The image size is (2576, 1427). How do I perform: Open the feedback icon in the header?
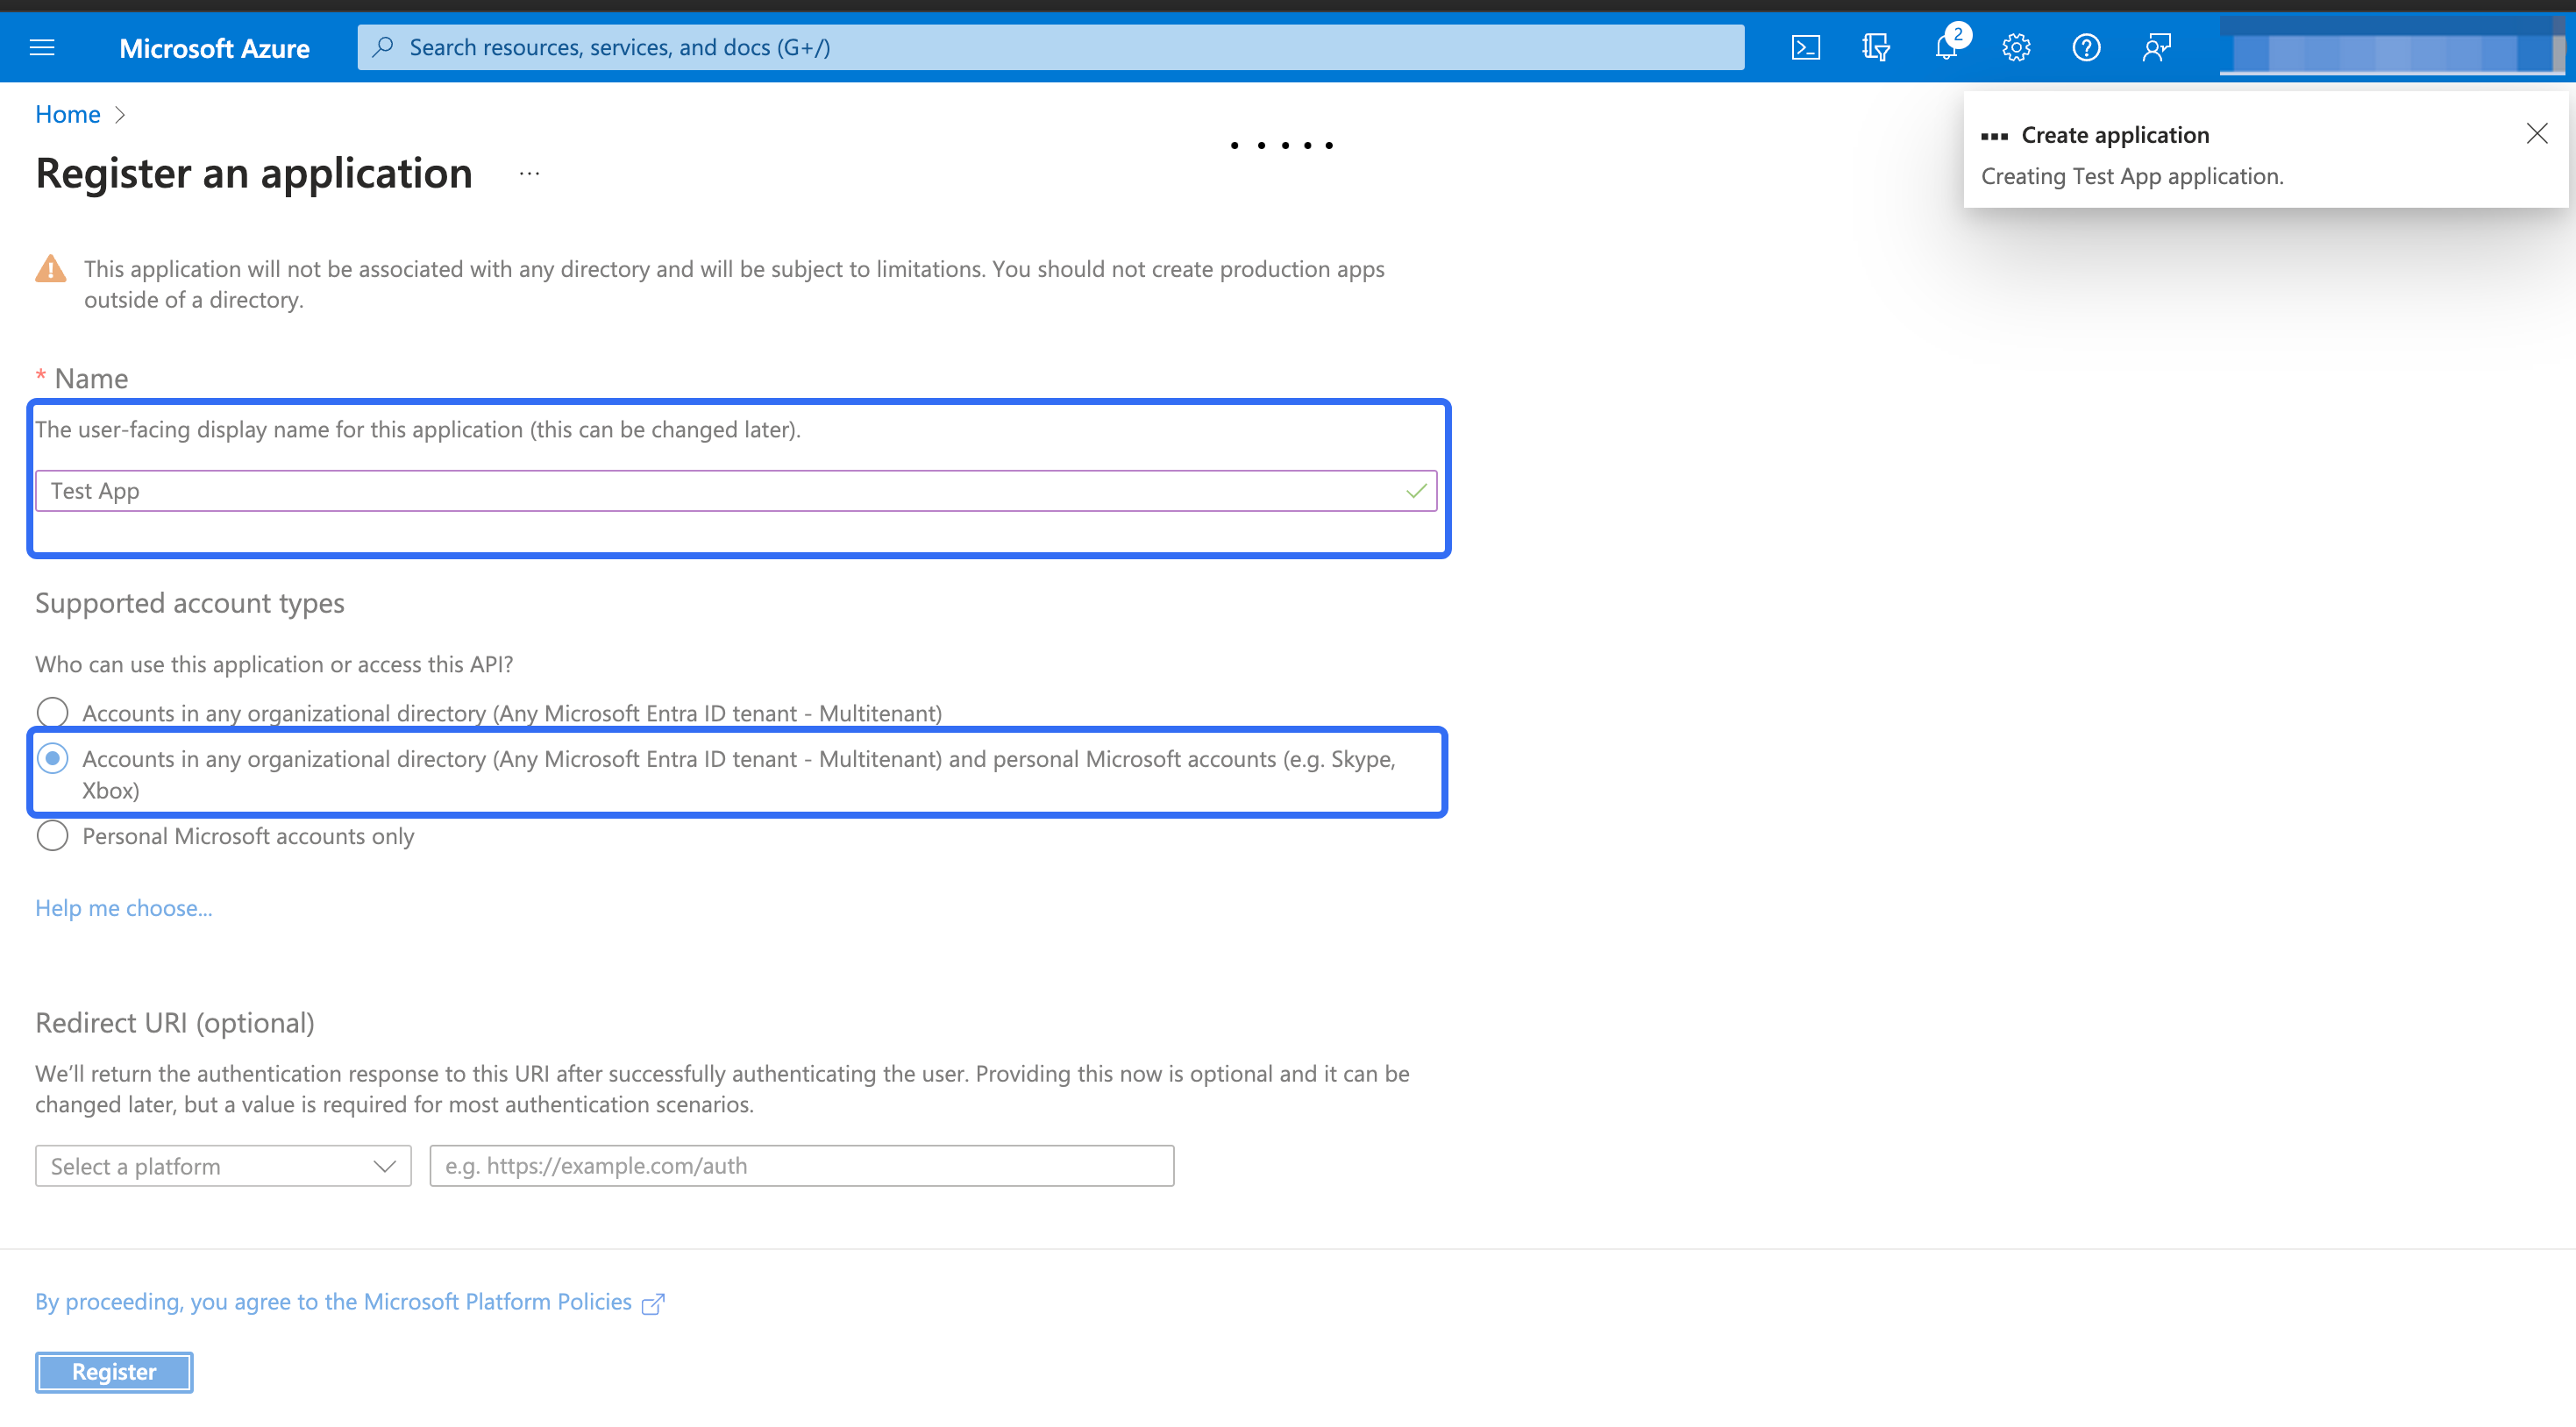(2157, 47)
